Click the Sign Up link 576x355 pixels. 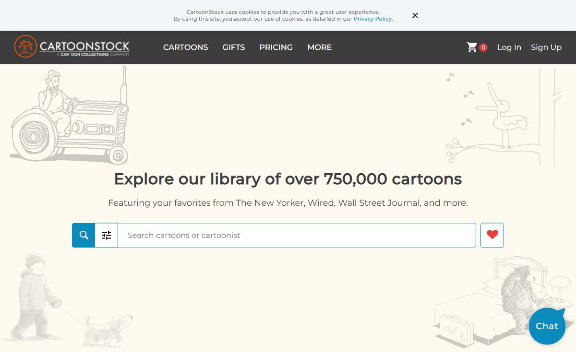[546, 47]
